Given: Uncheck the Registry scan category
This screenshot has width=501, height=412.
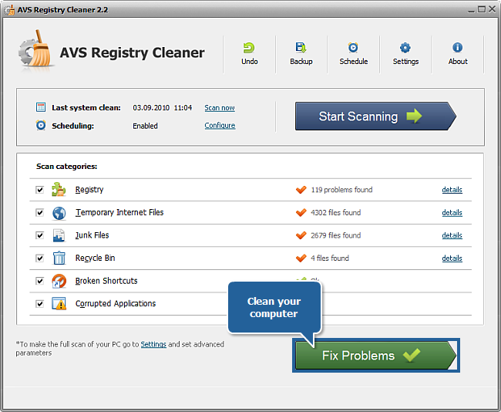Looking at the screenshot, I should [39, 190].
